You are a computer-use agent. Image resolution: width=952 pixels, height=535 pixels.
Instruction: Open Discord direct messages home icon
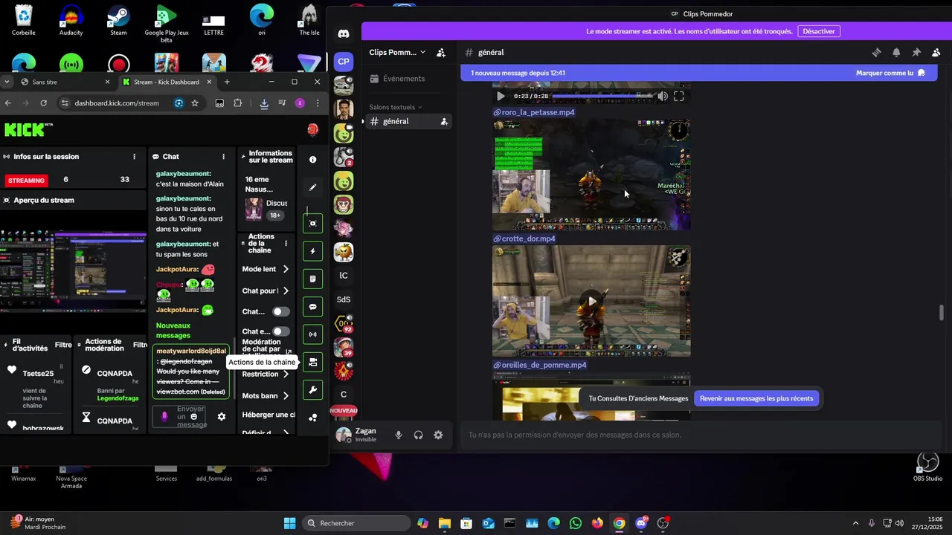click(x=343, y=33)
